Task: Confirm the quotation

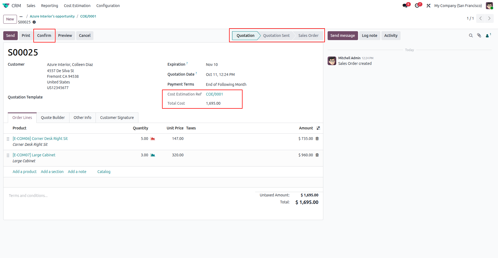Action: tap(44, 36)
